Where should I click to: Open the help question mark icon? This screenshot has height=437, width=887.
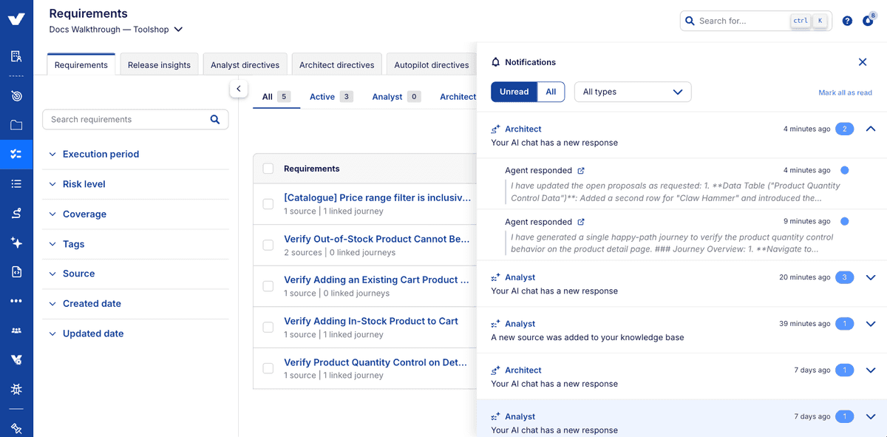pyautogui.click(x=847, y=21)
